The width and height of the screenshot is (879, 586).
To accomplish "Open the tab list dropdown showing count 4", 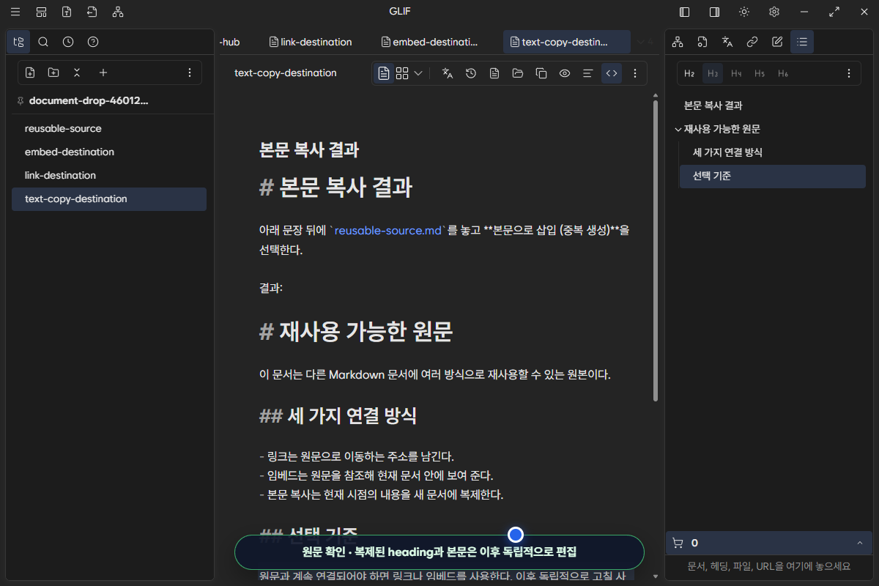I will point(645,42).
